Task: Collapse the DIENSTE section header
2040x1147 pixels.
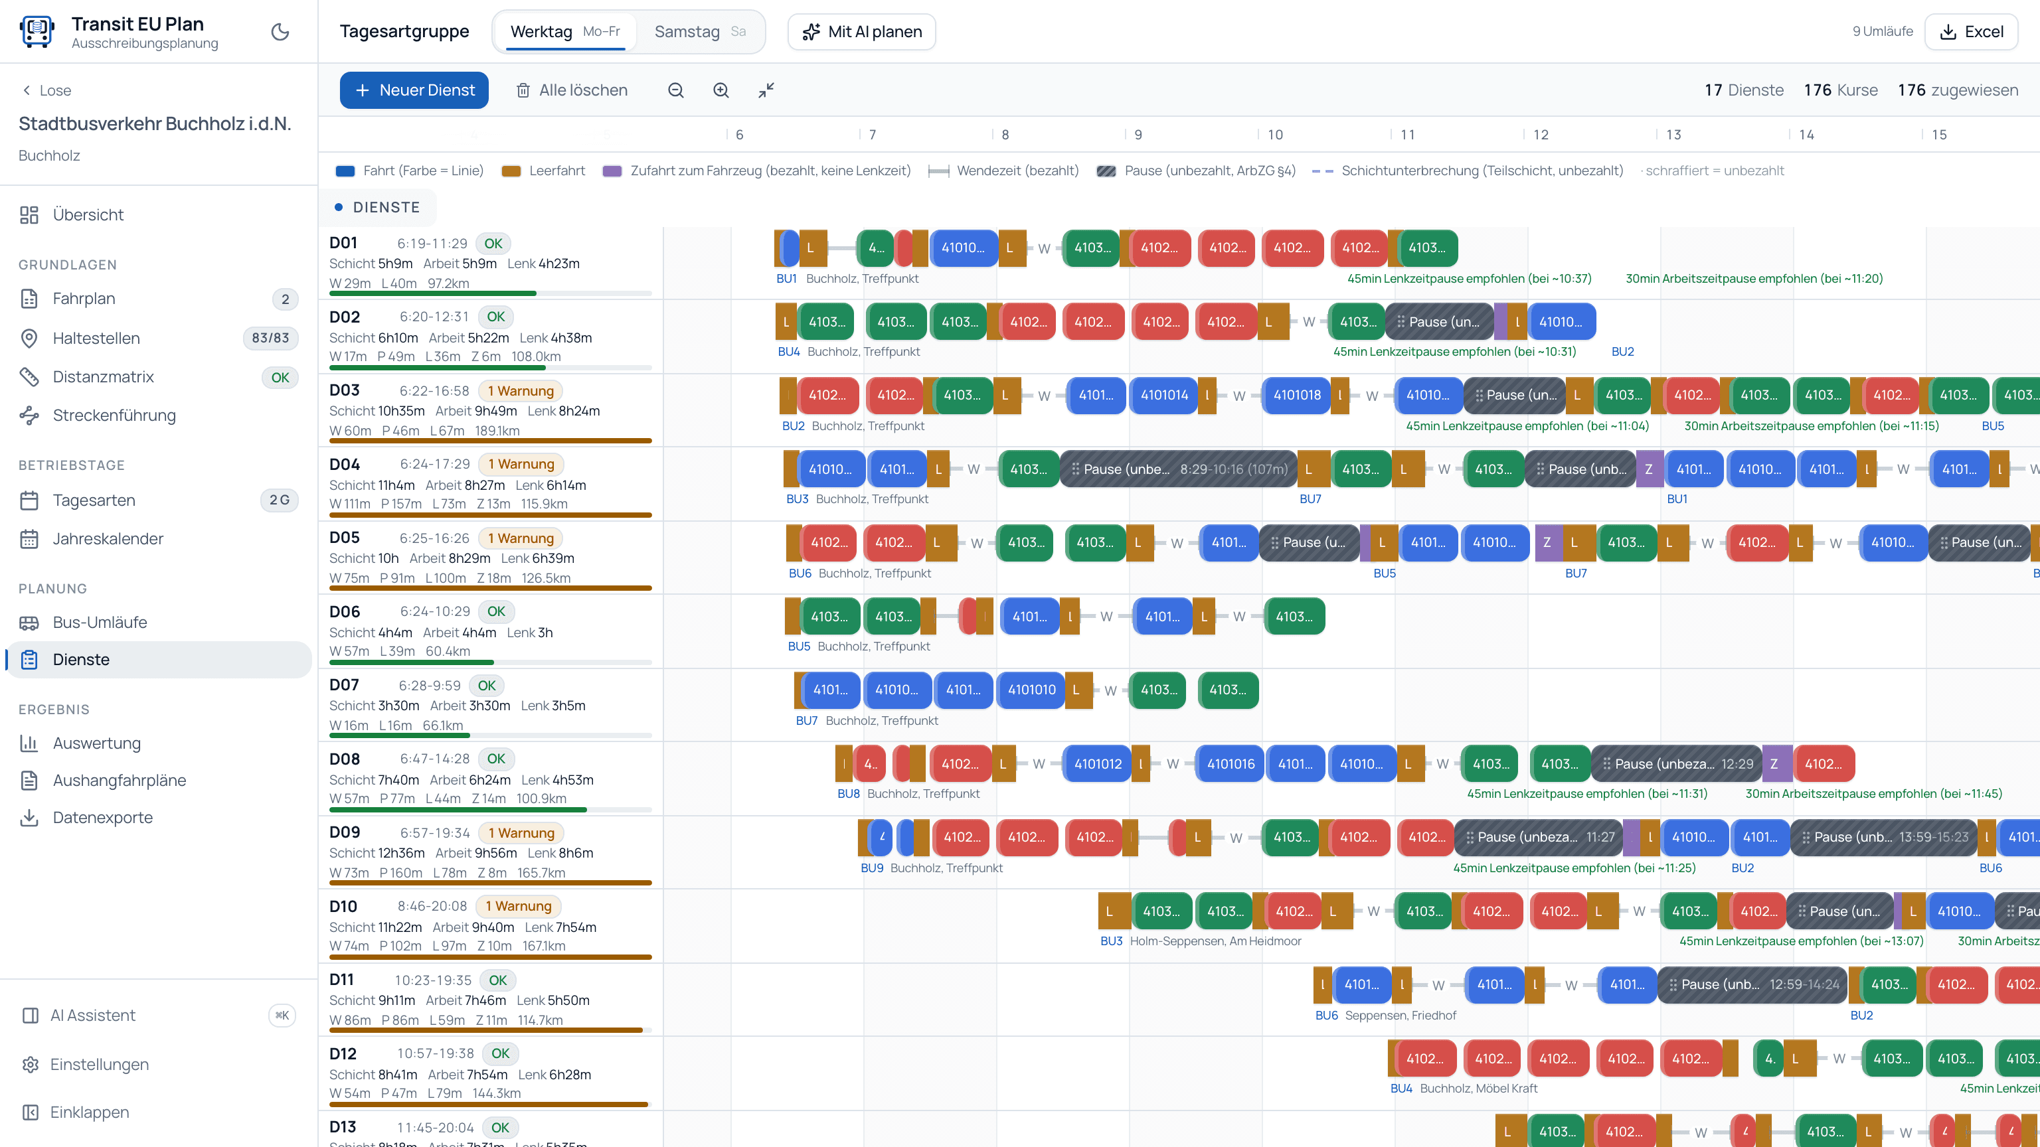Action: click(x=377, y=207)
